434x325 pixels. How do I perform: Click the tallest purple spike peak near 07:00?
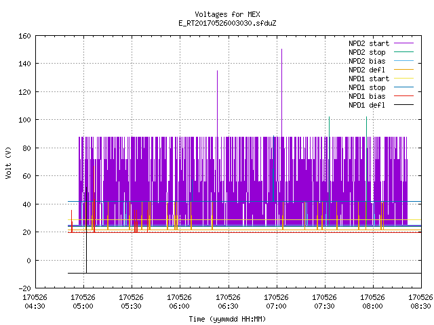(x=282, y=49)
